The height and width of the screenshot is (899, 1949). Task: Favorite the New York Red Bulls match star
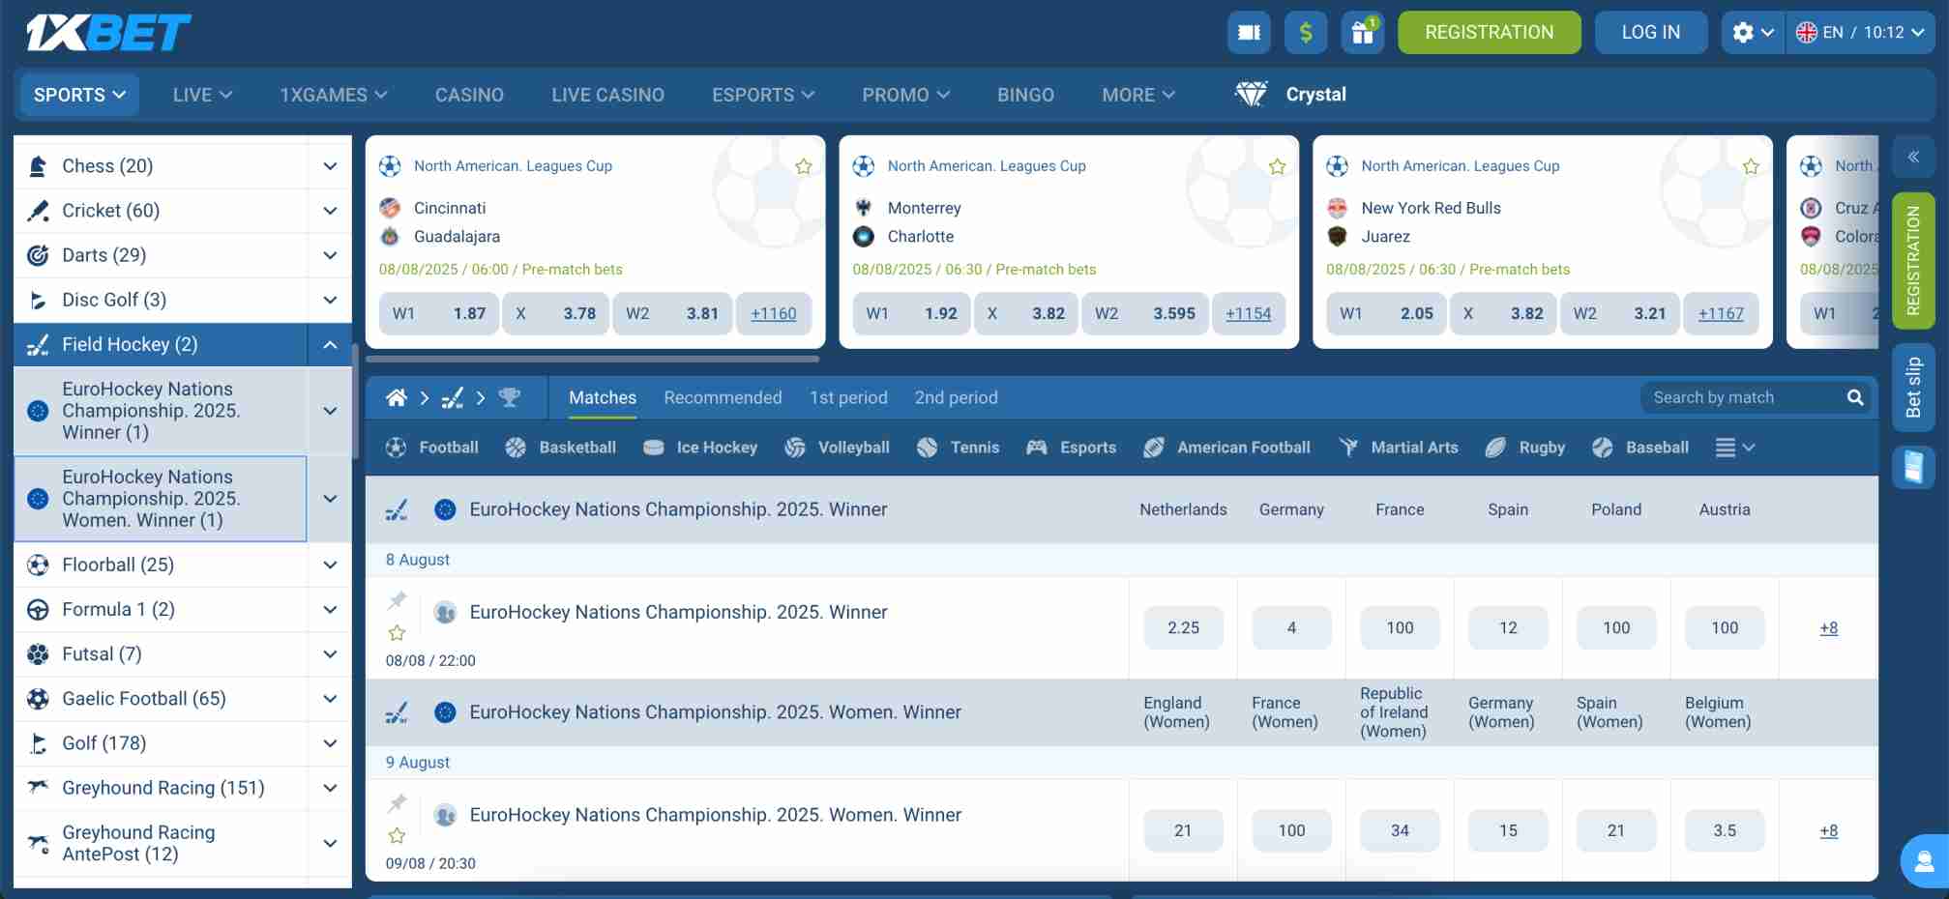point(1751,166)
